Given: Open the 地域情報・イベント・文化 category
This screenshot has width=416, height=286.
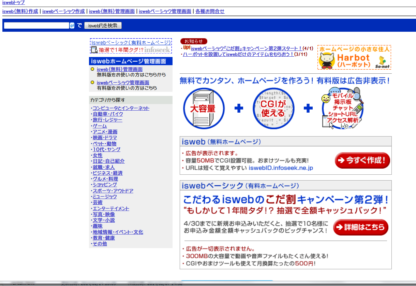Looking at the screenshot, I should (x=118, y=232).
